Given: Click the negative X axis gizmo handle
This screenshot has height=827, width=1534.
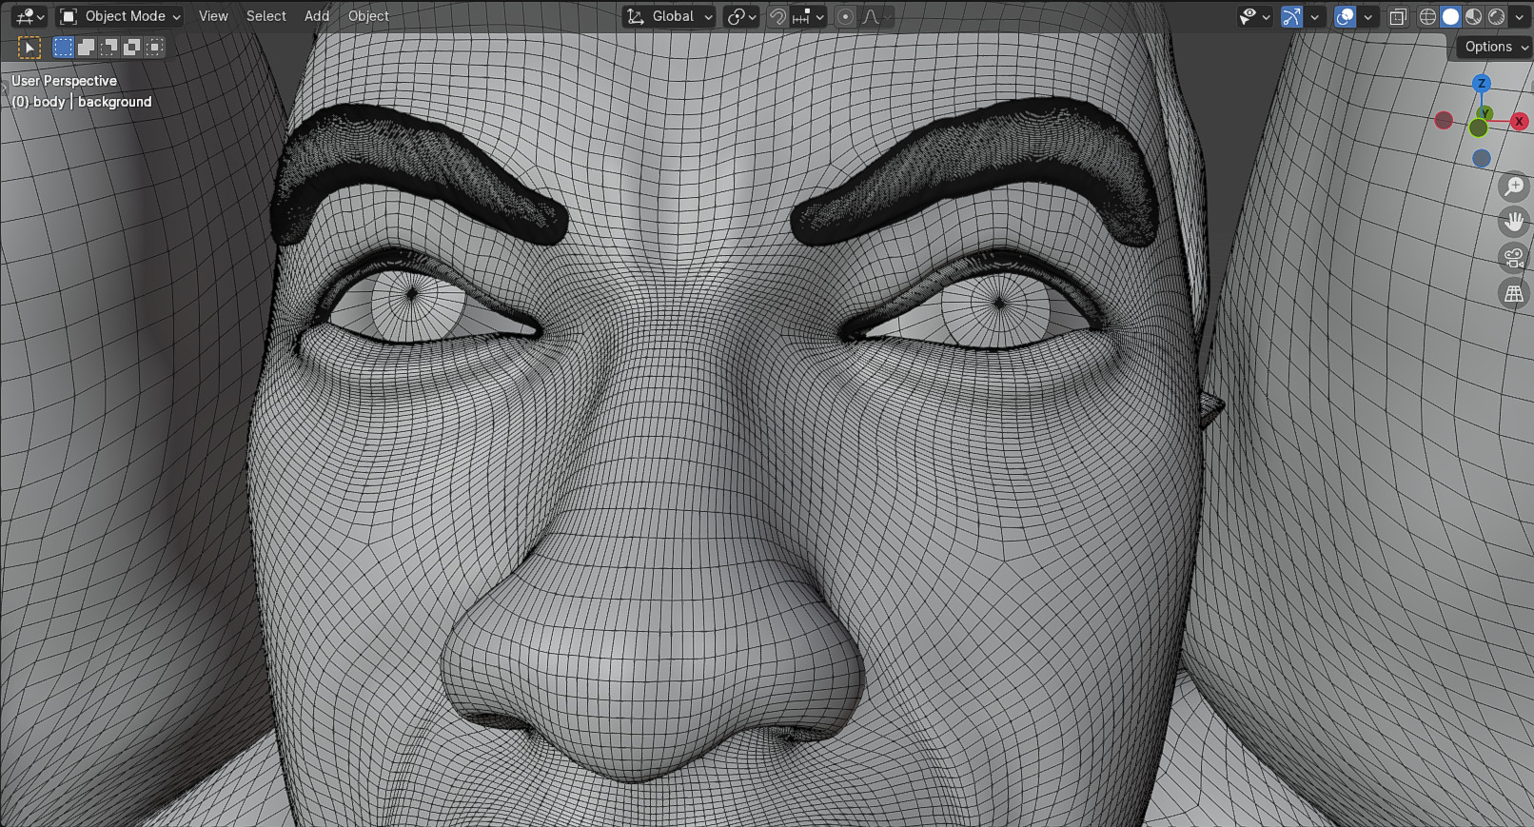Looking at the screenshot, I should coord(1444,120).
